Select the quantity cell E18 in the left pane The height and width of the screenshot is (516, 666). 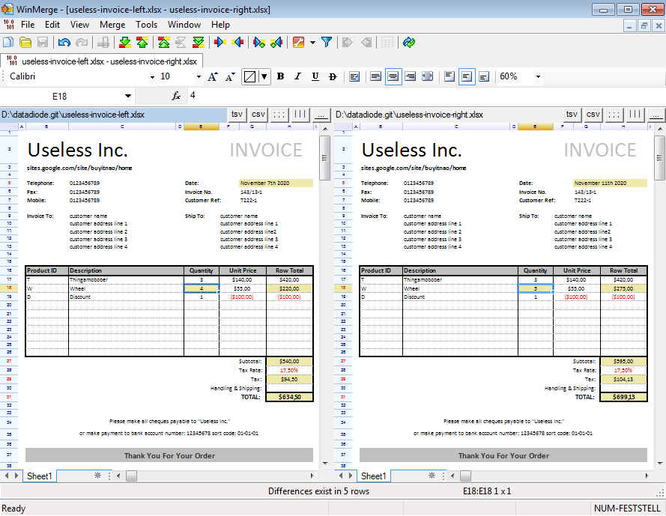202,288
